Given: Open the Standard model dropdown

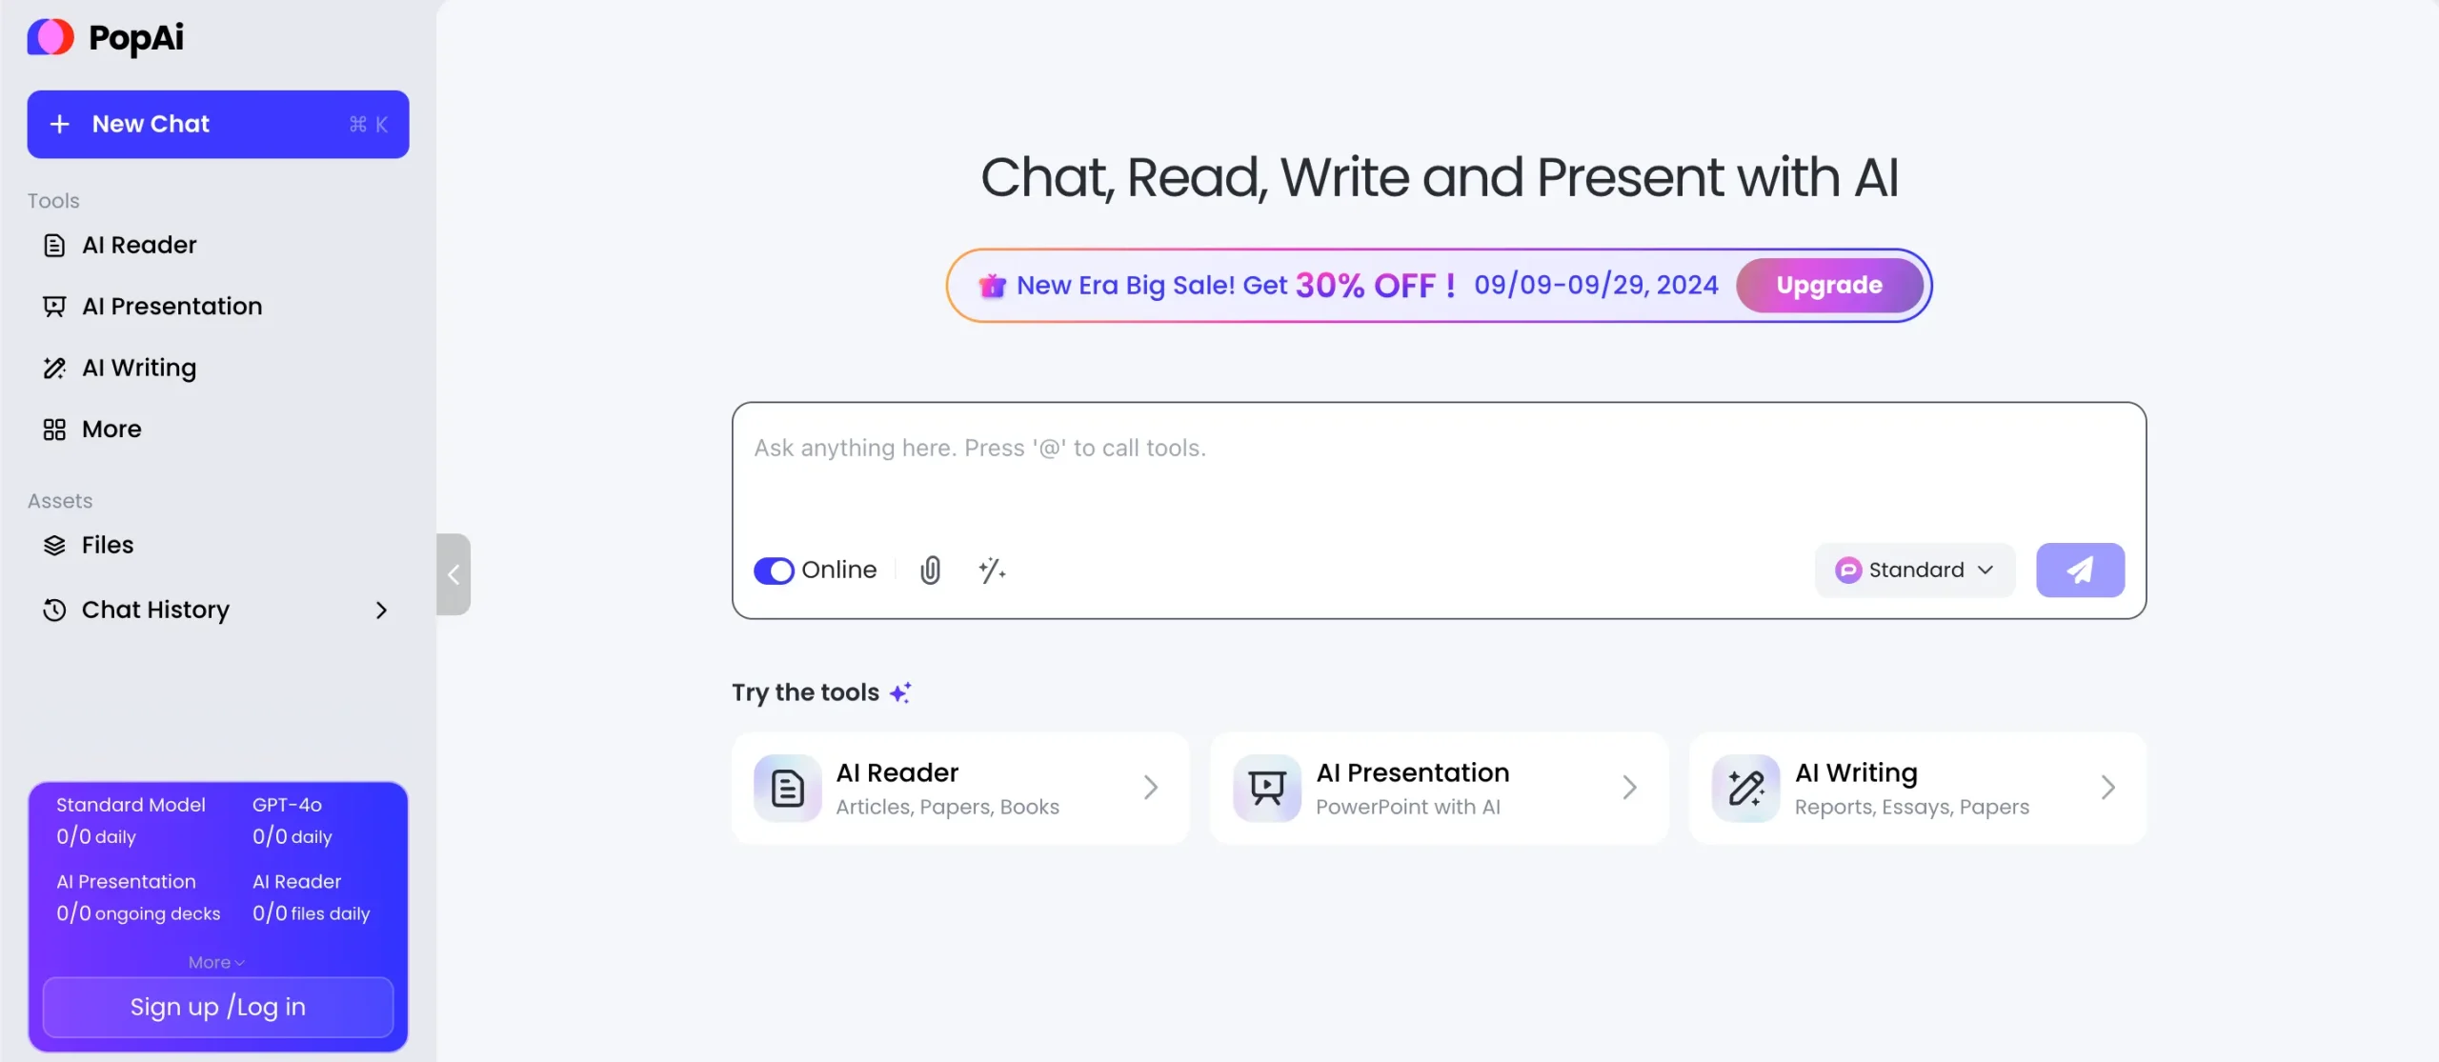Looking at the screenshot, I should click(x=1915, y=569).
